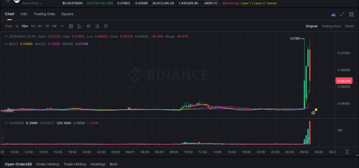359x168 pixels.
Task: Click the 0.07862 high price label
Action: pos(295,38)
